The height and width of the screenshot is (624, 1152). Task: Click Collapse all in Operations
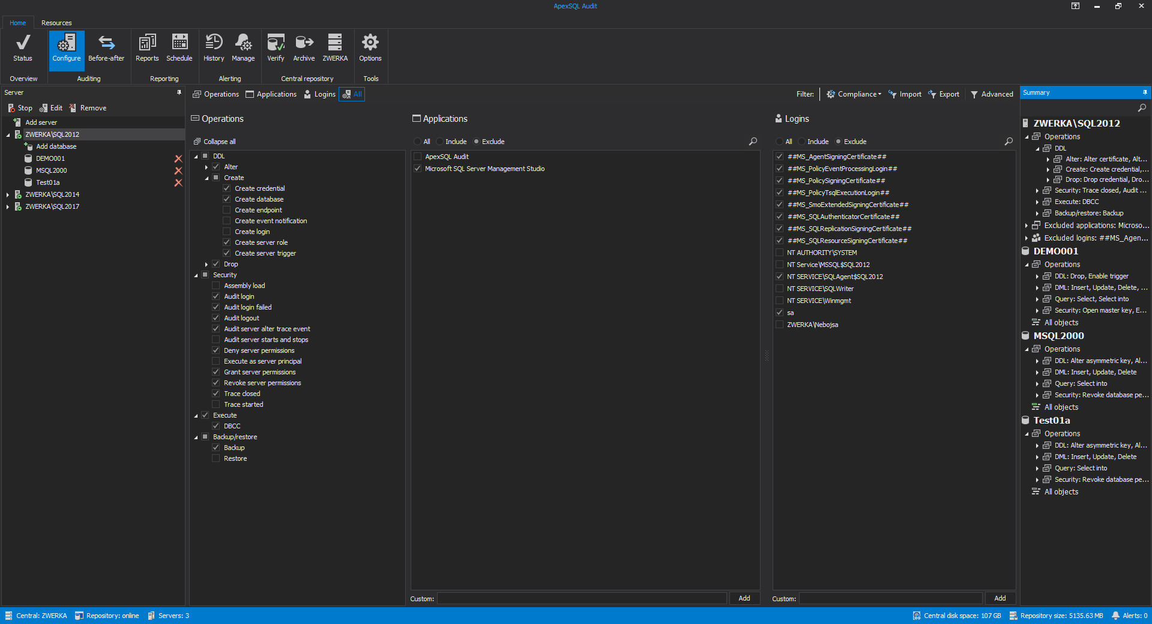(x=215, y=142)
